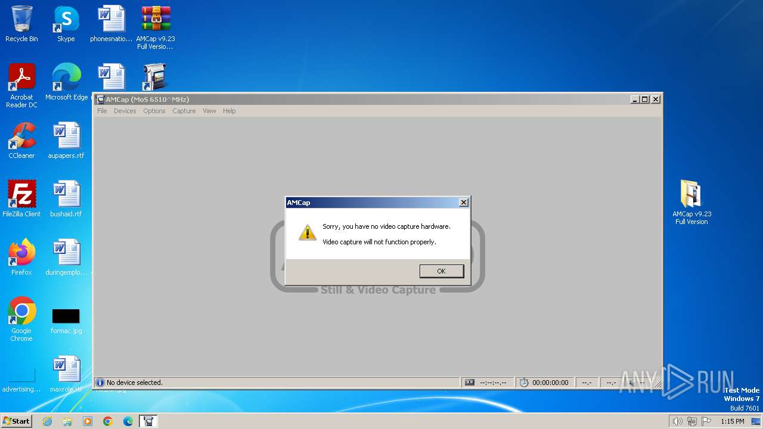The width and height of the screenshot is (763, 429).
Task: Click 'Sorry, you have no video capture hardware.' message
Action: [386, 226]
